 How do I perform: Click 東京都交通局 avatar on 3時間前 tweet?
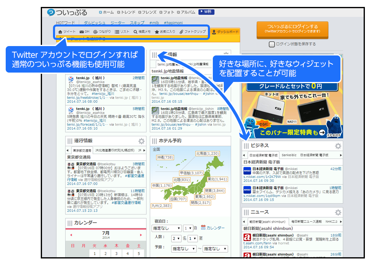(x=71, y=166)
